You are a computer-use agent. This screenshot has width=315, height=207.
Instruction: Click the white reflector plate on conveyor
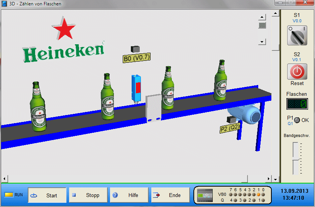pos(154,108)
